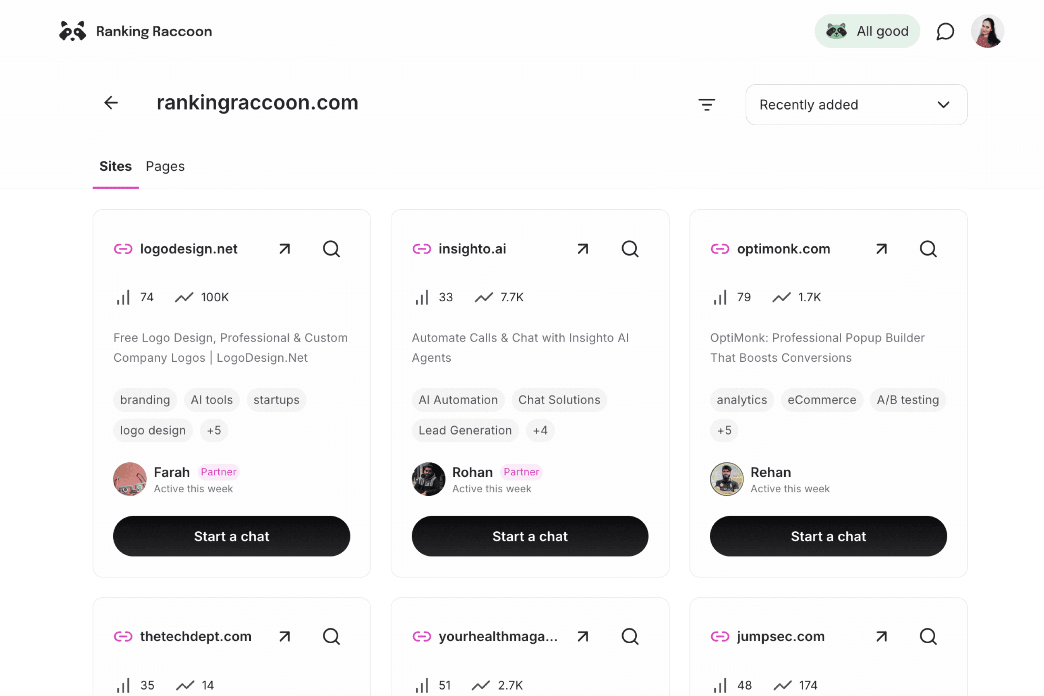The width and height of the screenshot is (1044, 696).
Task: Switch to the Pages tab
Action: click(165, 166)
